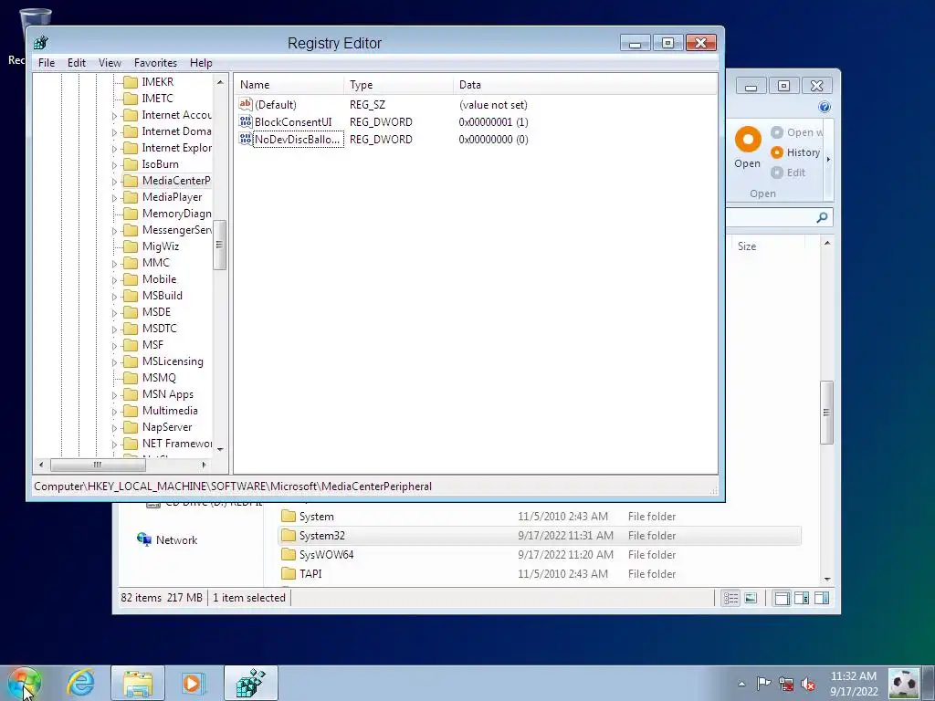Click the SysWOW64 folder icon in Explorer
The width and height of the screenshot is (935, 701).
pos(289,554)
